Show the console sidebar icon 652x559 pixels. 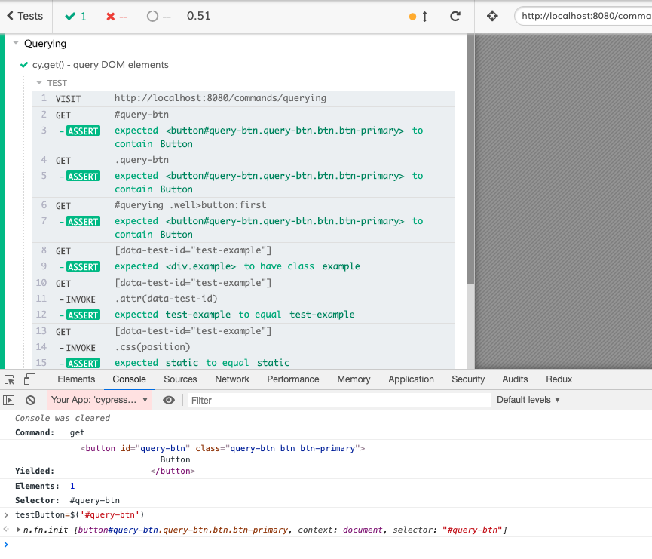tap(9, 400)
